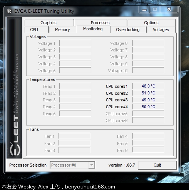Click the Temperatures group heading
189x190 pixels.
(42, 79)
